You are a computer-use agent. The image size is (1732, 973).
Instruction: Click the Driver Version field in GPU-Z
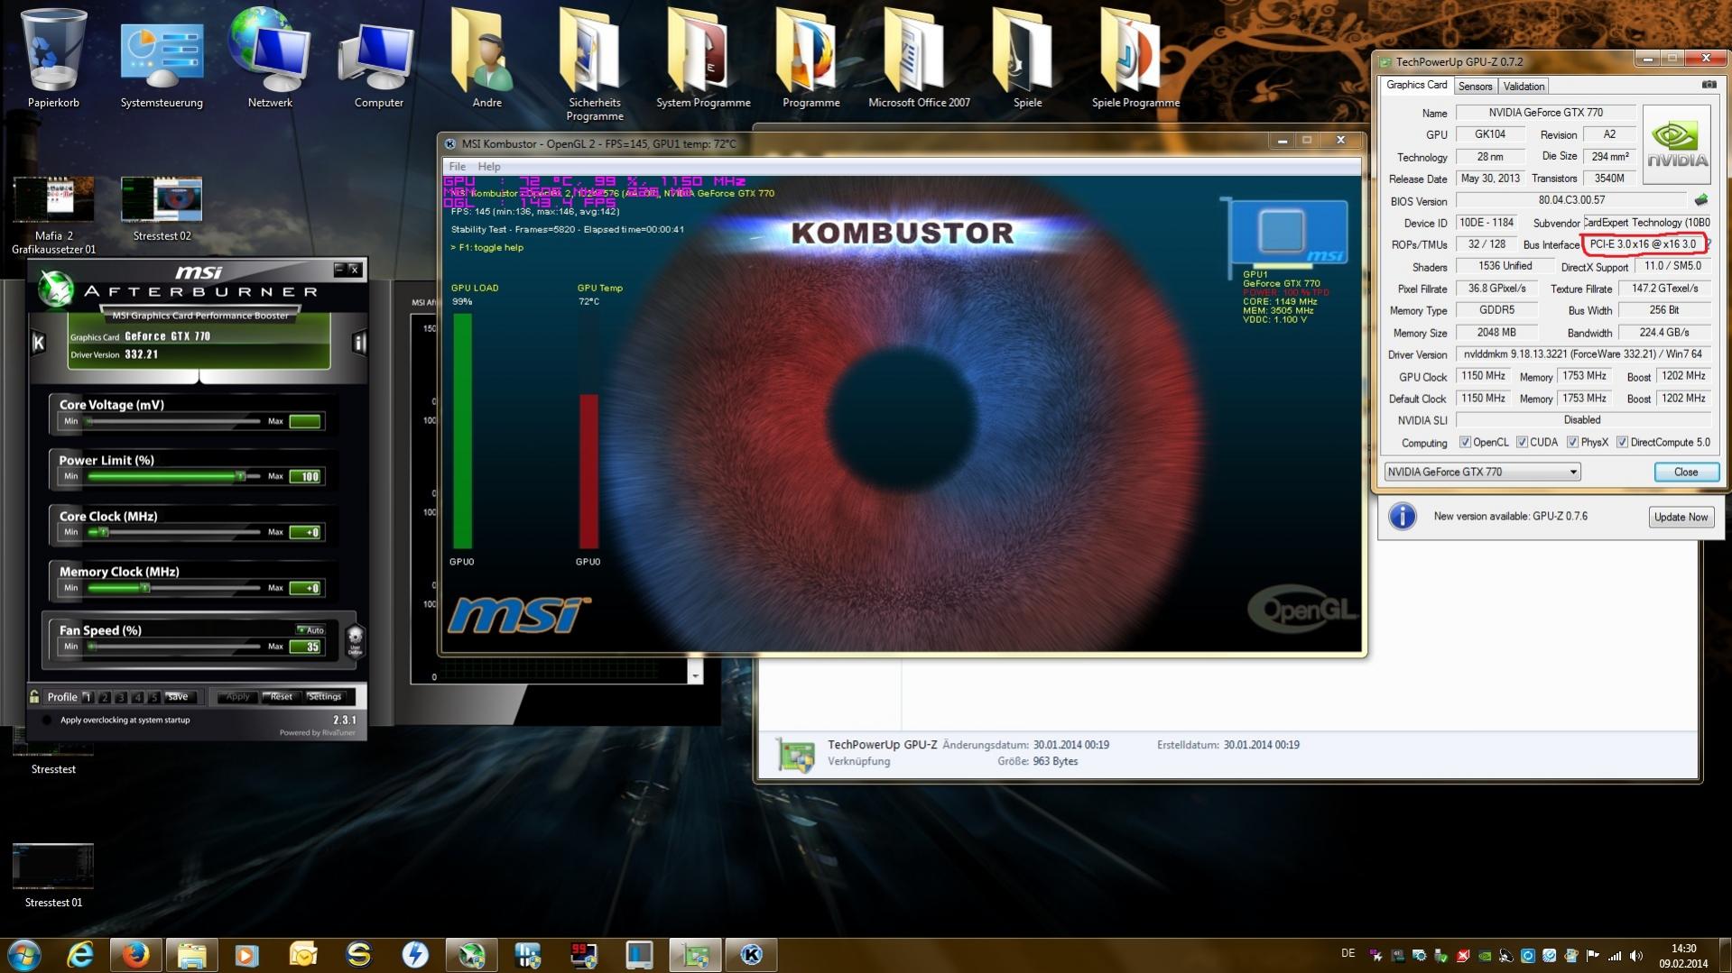pyautogui.click(x=1582, y=354)
